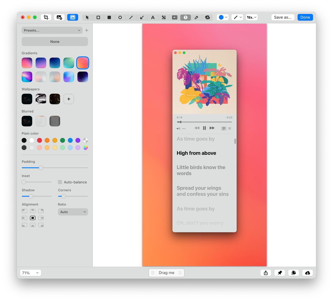This screenshot has height=301, width=333.
Task: Expand the Ratio Auto dropdown
Action: point(73,212)
